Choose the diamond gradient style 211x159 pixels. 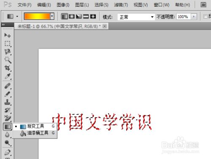(93, 16)
